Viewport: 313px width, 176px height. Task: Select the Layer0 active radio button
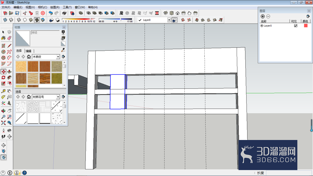point(262,26)
